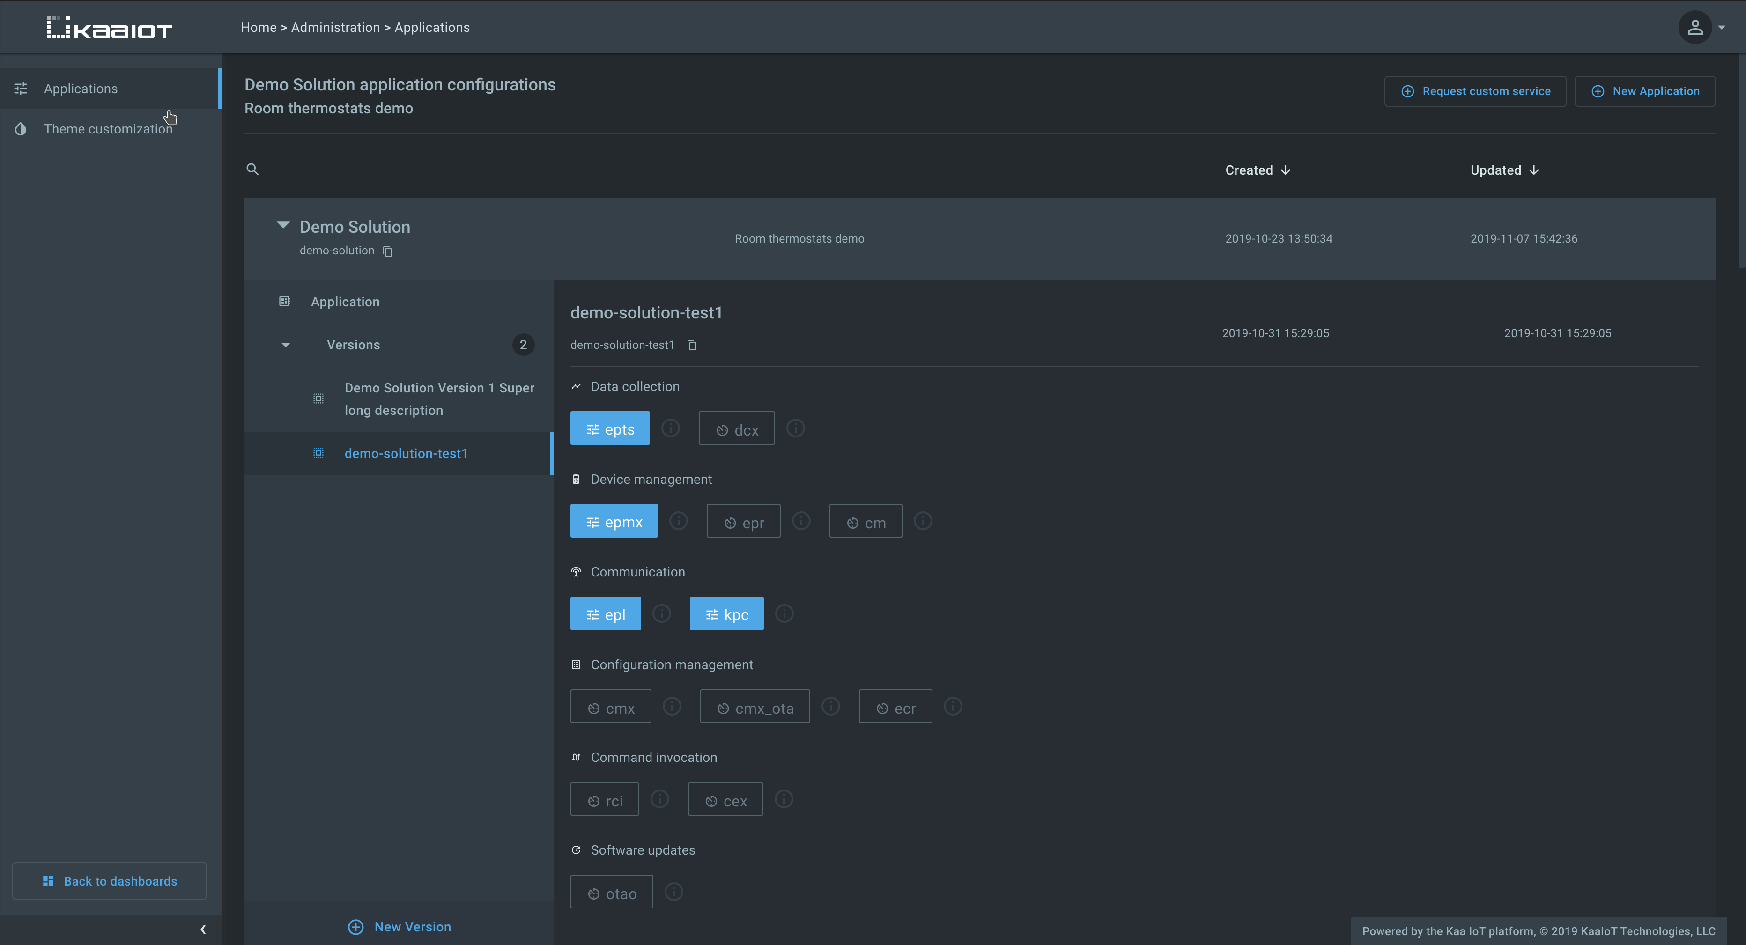The image size is (1746, 945).
Task: Select demo-solution-test1 in the versions tree
Action: click(399, 453)
